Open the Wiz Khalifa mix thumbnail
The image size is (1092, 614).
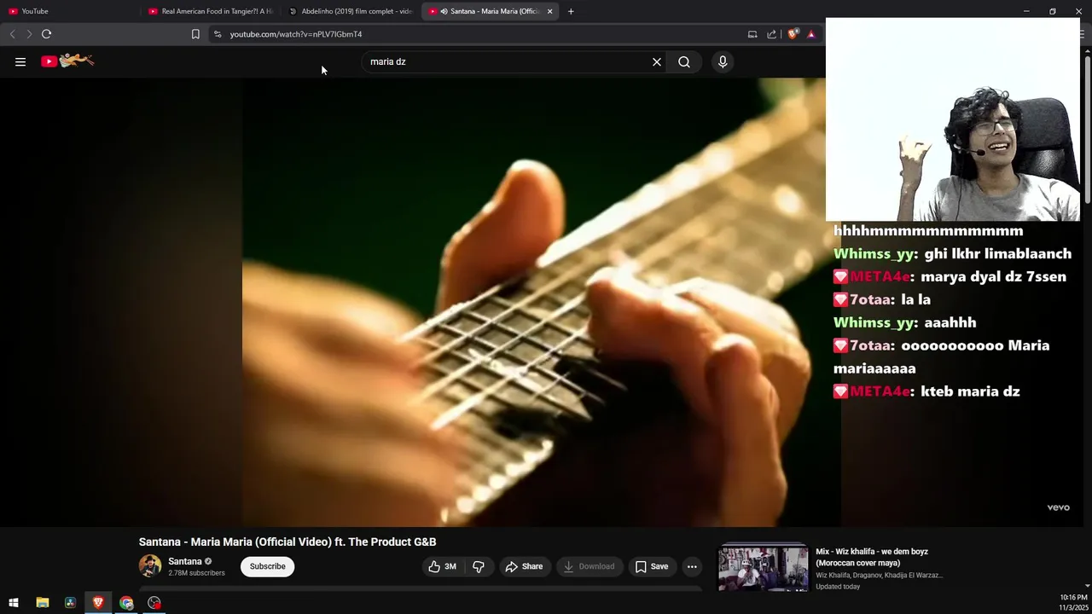[763, 569]
